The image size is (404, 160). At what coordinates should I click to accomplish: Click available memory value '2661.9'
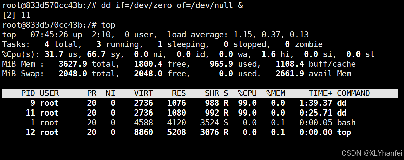point(289,74)
